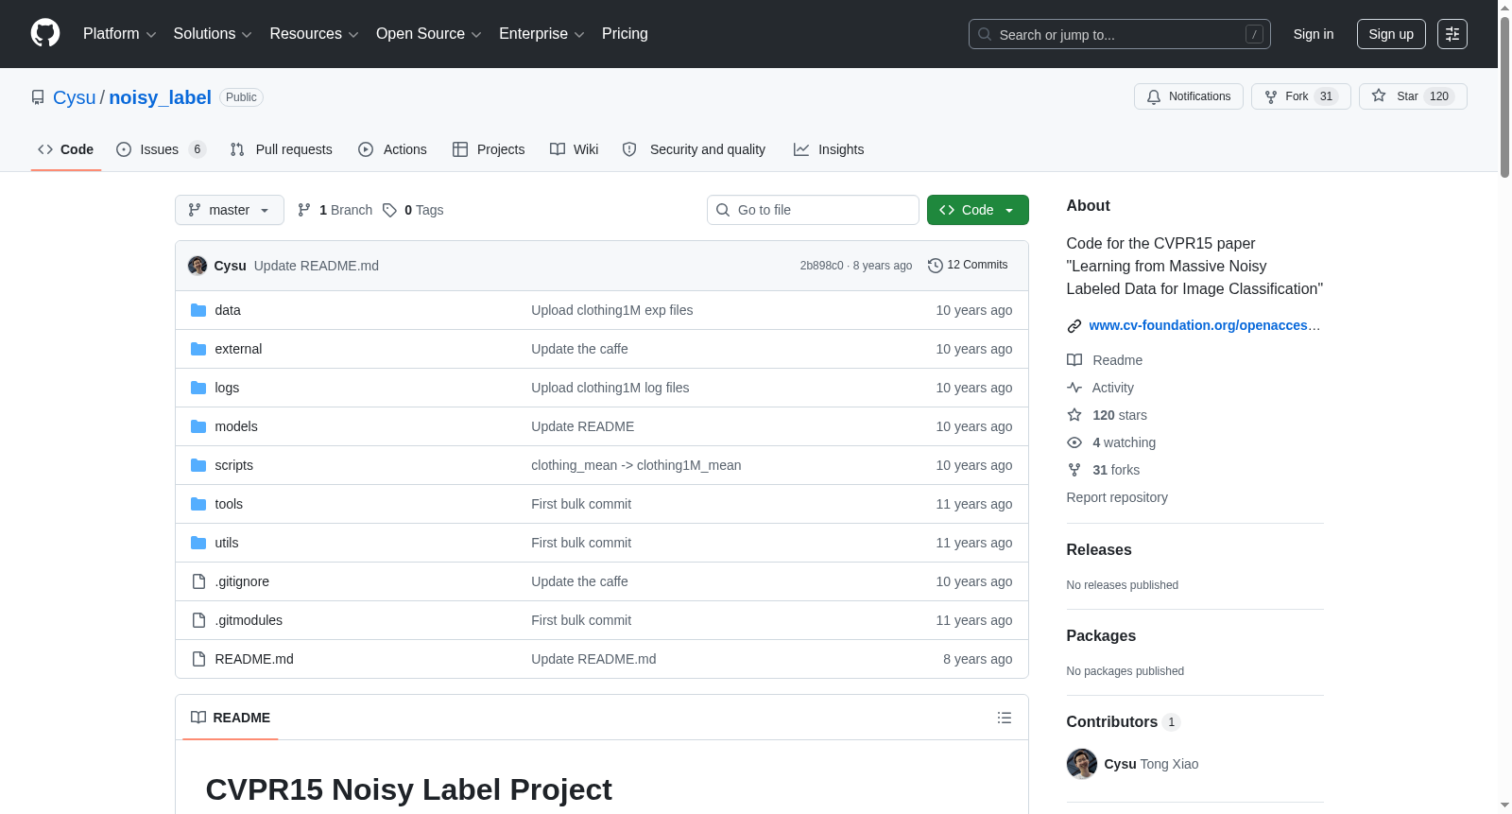The width and height of the screenshot is (1512, 814).
Task: Click the Fork icon
Action: pos(1271,96)
